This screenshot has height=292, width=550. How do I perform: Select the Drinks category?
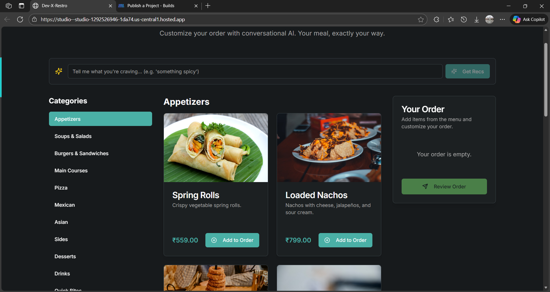point(101,274)
